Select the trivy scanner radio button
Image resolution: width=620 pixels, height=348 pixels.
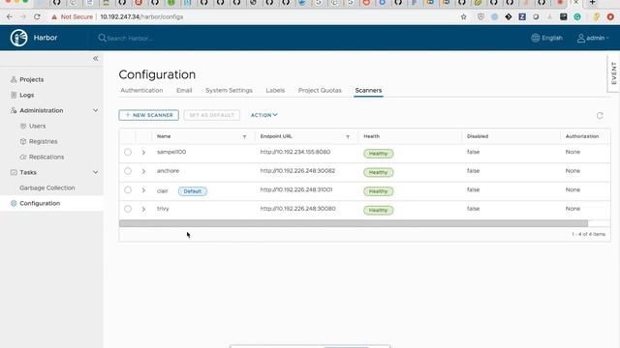tap(128, 209)
